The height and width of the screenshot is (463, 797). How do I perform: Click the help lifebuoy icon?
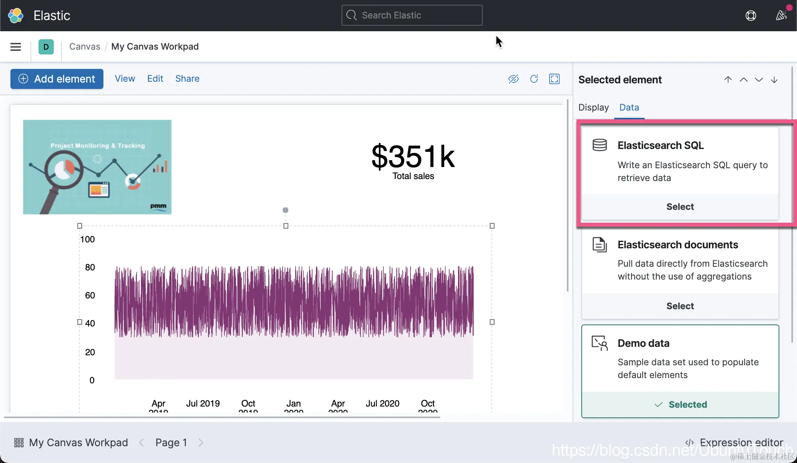pyautogui.click(x=750, y=16)
